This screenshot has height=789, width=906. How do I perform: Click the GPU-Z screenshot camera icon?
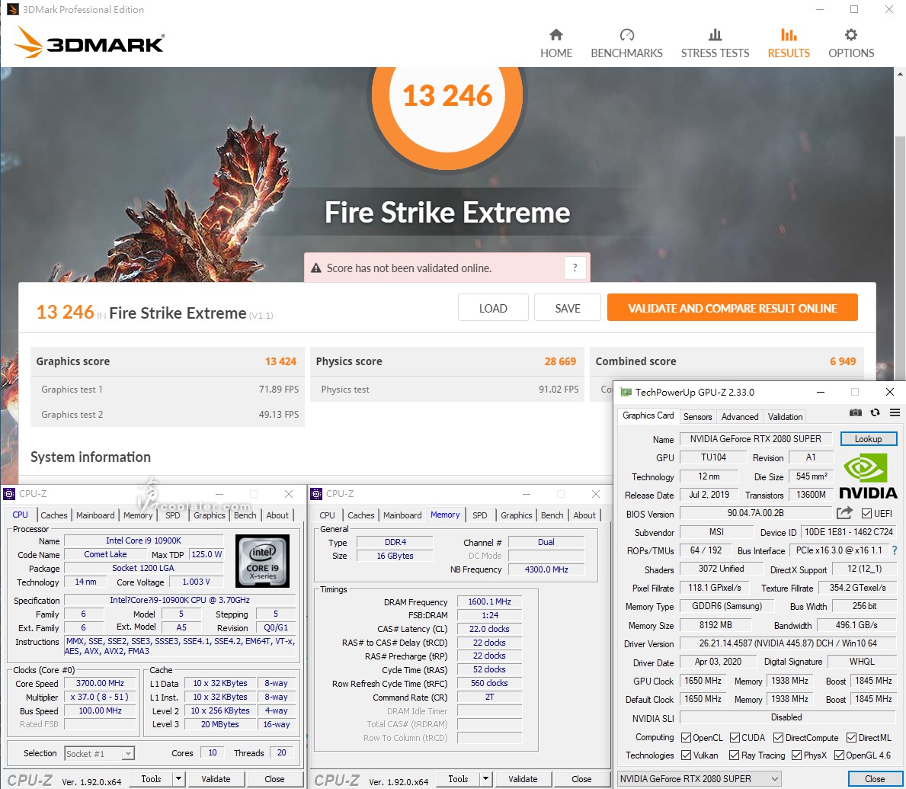coord(856,412)
